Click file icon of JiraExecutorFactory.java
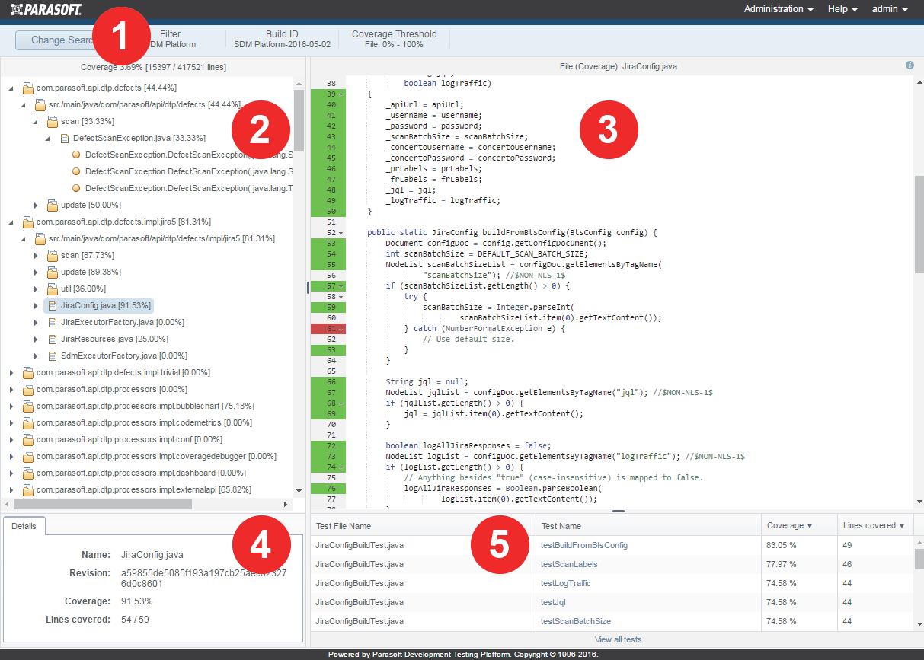The image size is (924, 660). click(x=53, y=322)
